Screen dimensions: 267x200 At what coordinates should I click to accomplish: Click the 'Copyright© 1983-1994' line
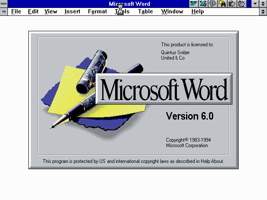pyautogui.click(x=188, y=140)
